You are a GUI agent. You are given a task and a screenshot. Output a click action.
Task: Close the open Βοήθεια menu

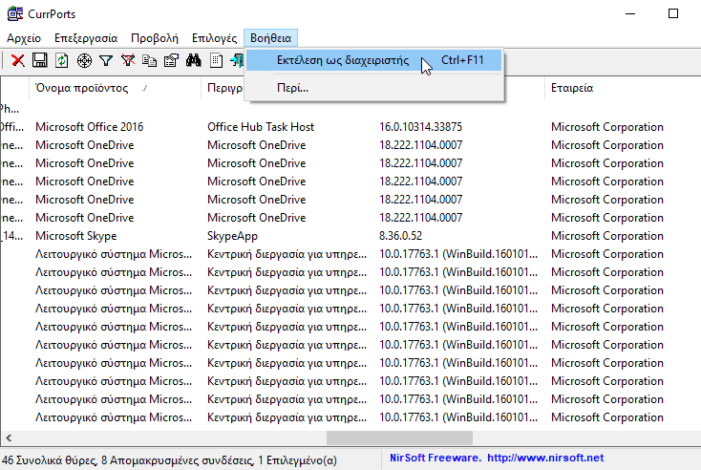click(270, 38)
